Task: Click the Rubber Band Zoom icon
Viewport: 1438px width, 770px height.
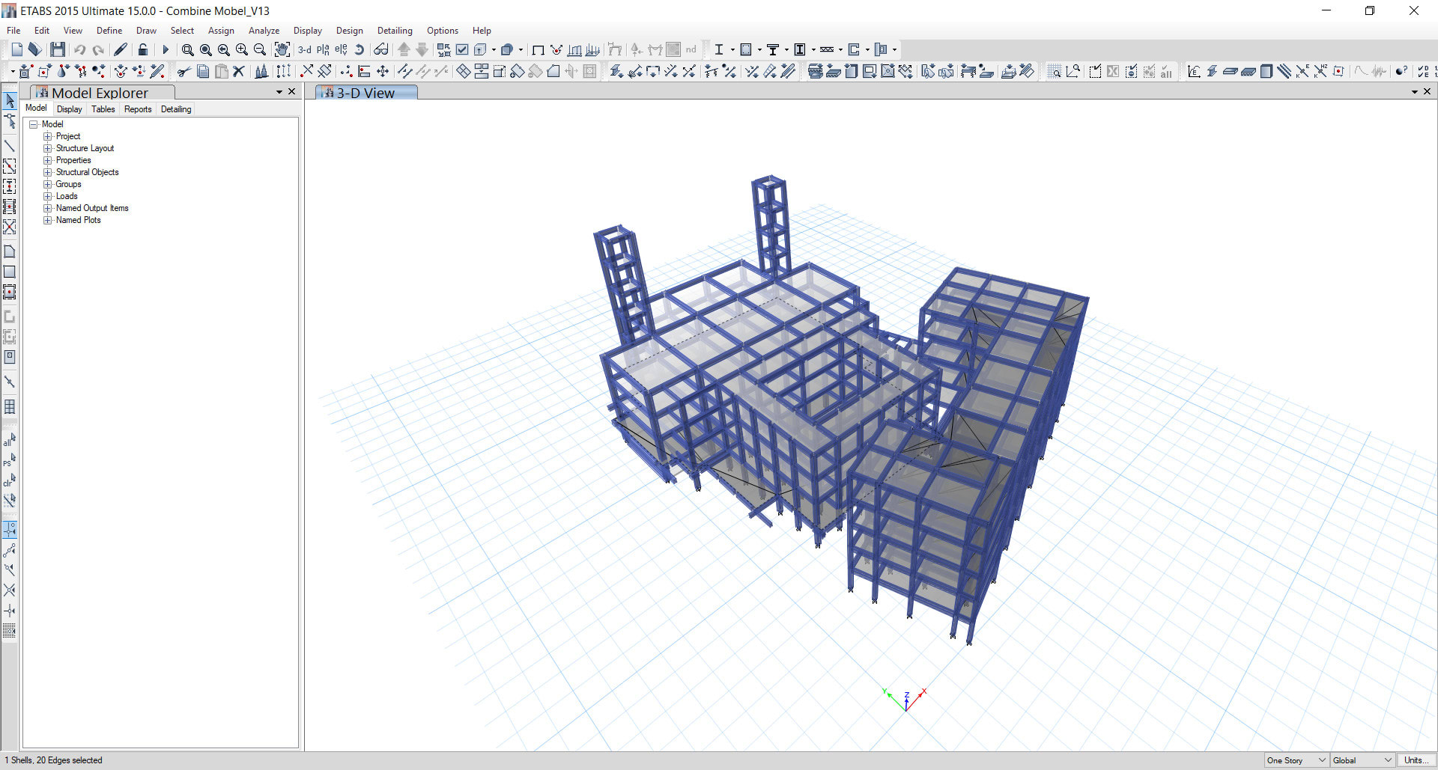Action: click(x=187, y=49)
